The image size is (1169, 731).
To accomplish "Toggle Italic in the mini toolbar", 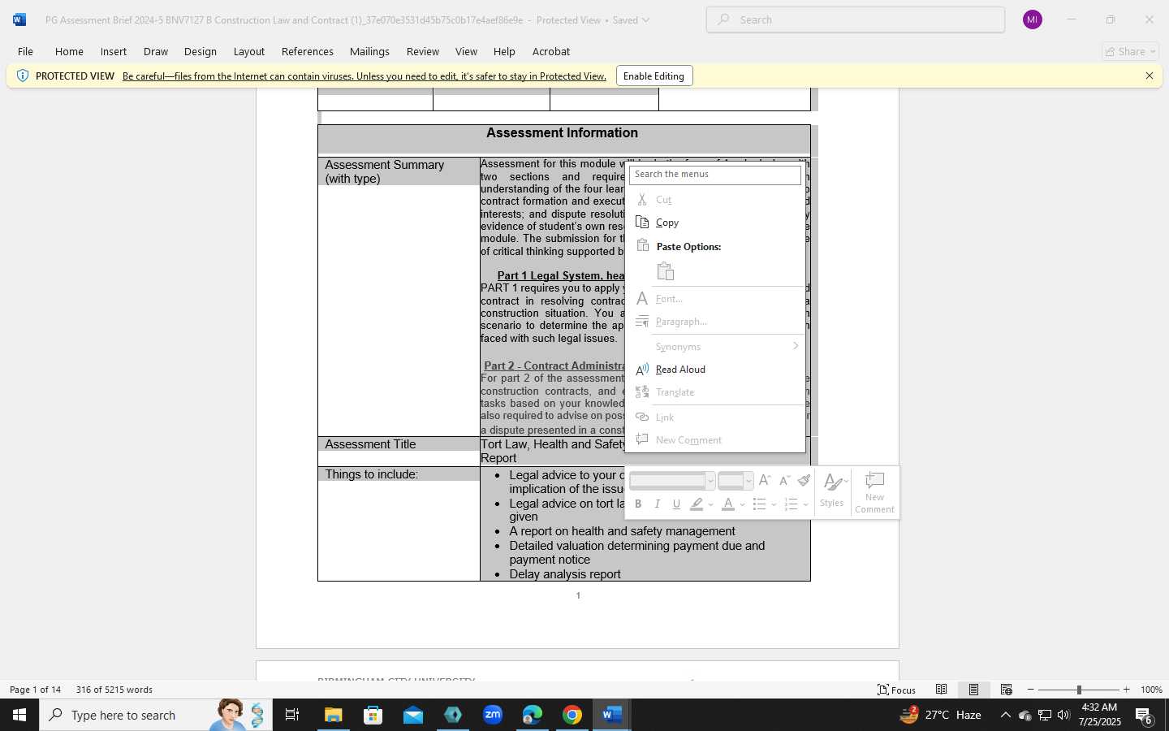I will coord(658,504).
